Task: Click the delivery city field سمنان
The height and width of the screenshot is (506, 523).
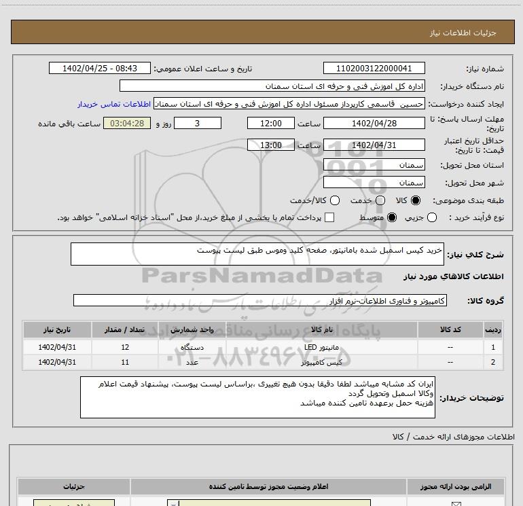Action: 374,183
